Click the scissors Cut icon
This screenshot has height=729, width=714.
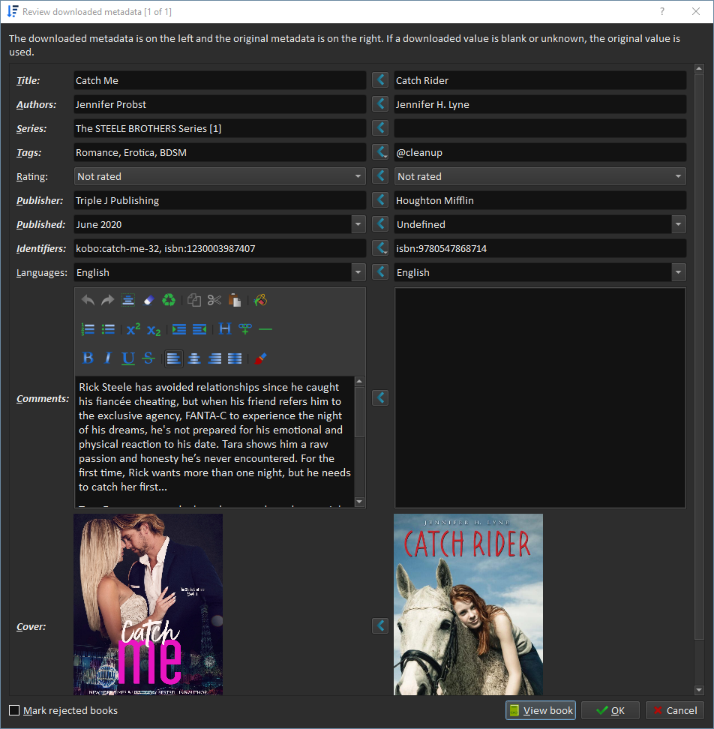[214, 300]
